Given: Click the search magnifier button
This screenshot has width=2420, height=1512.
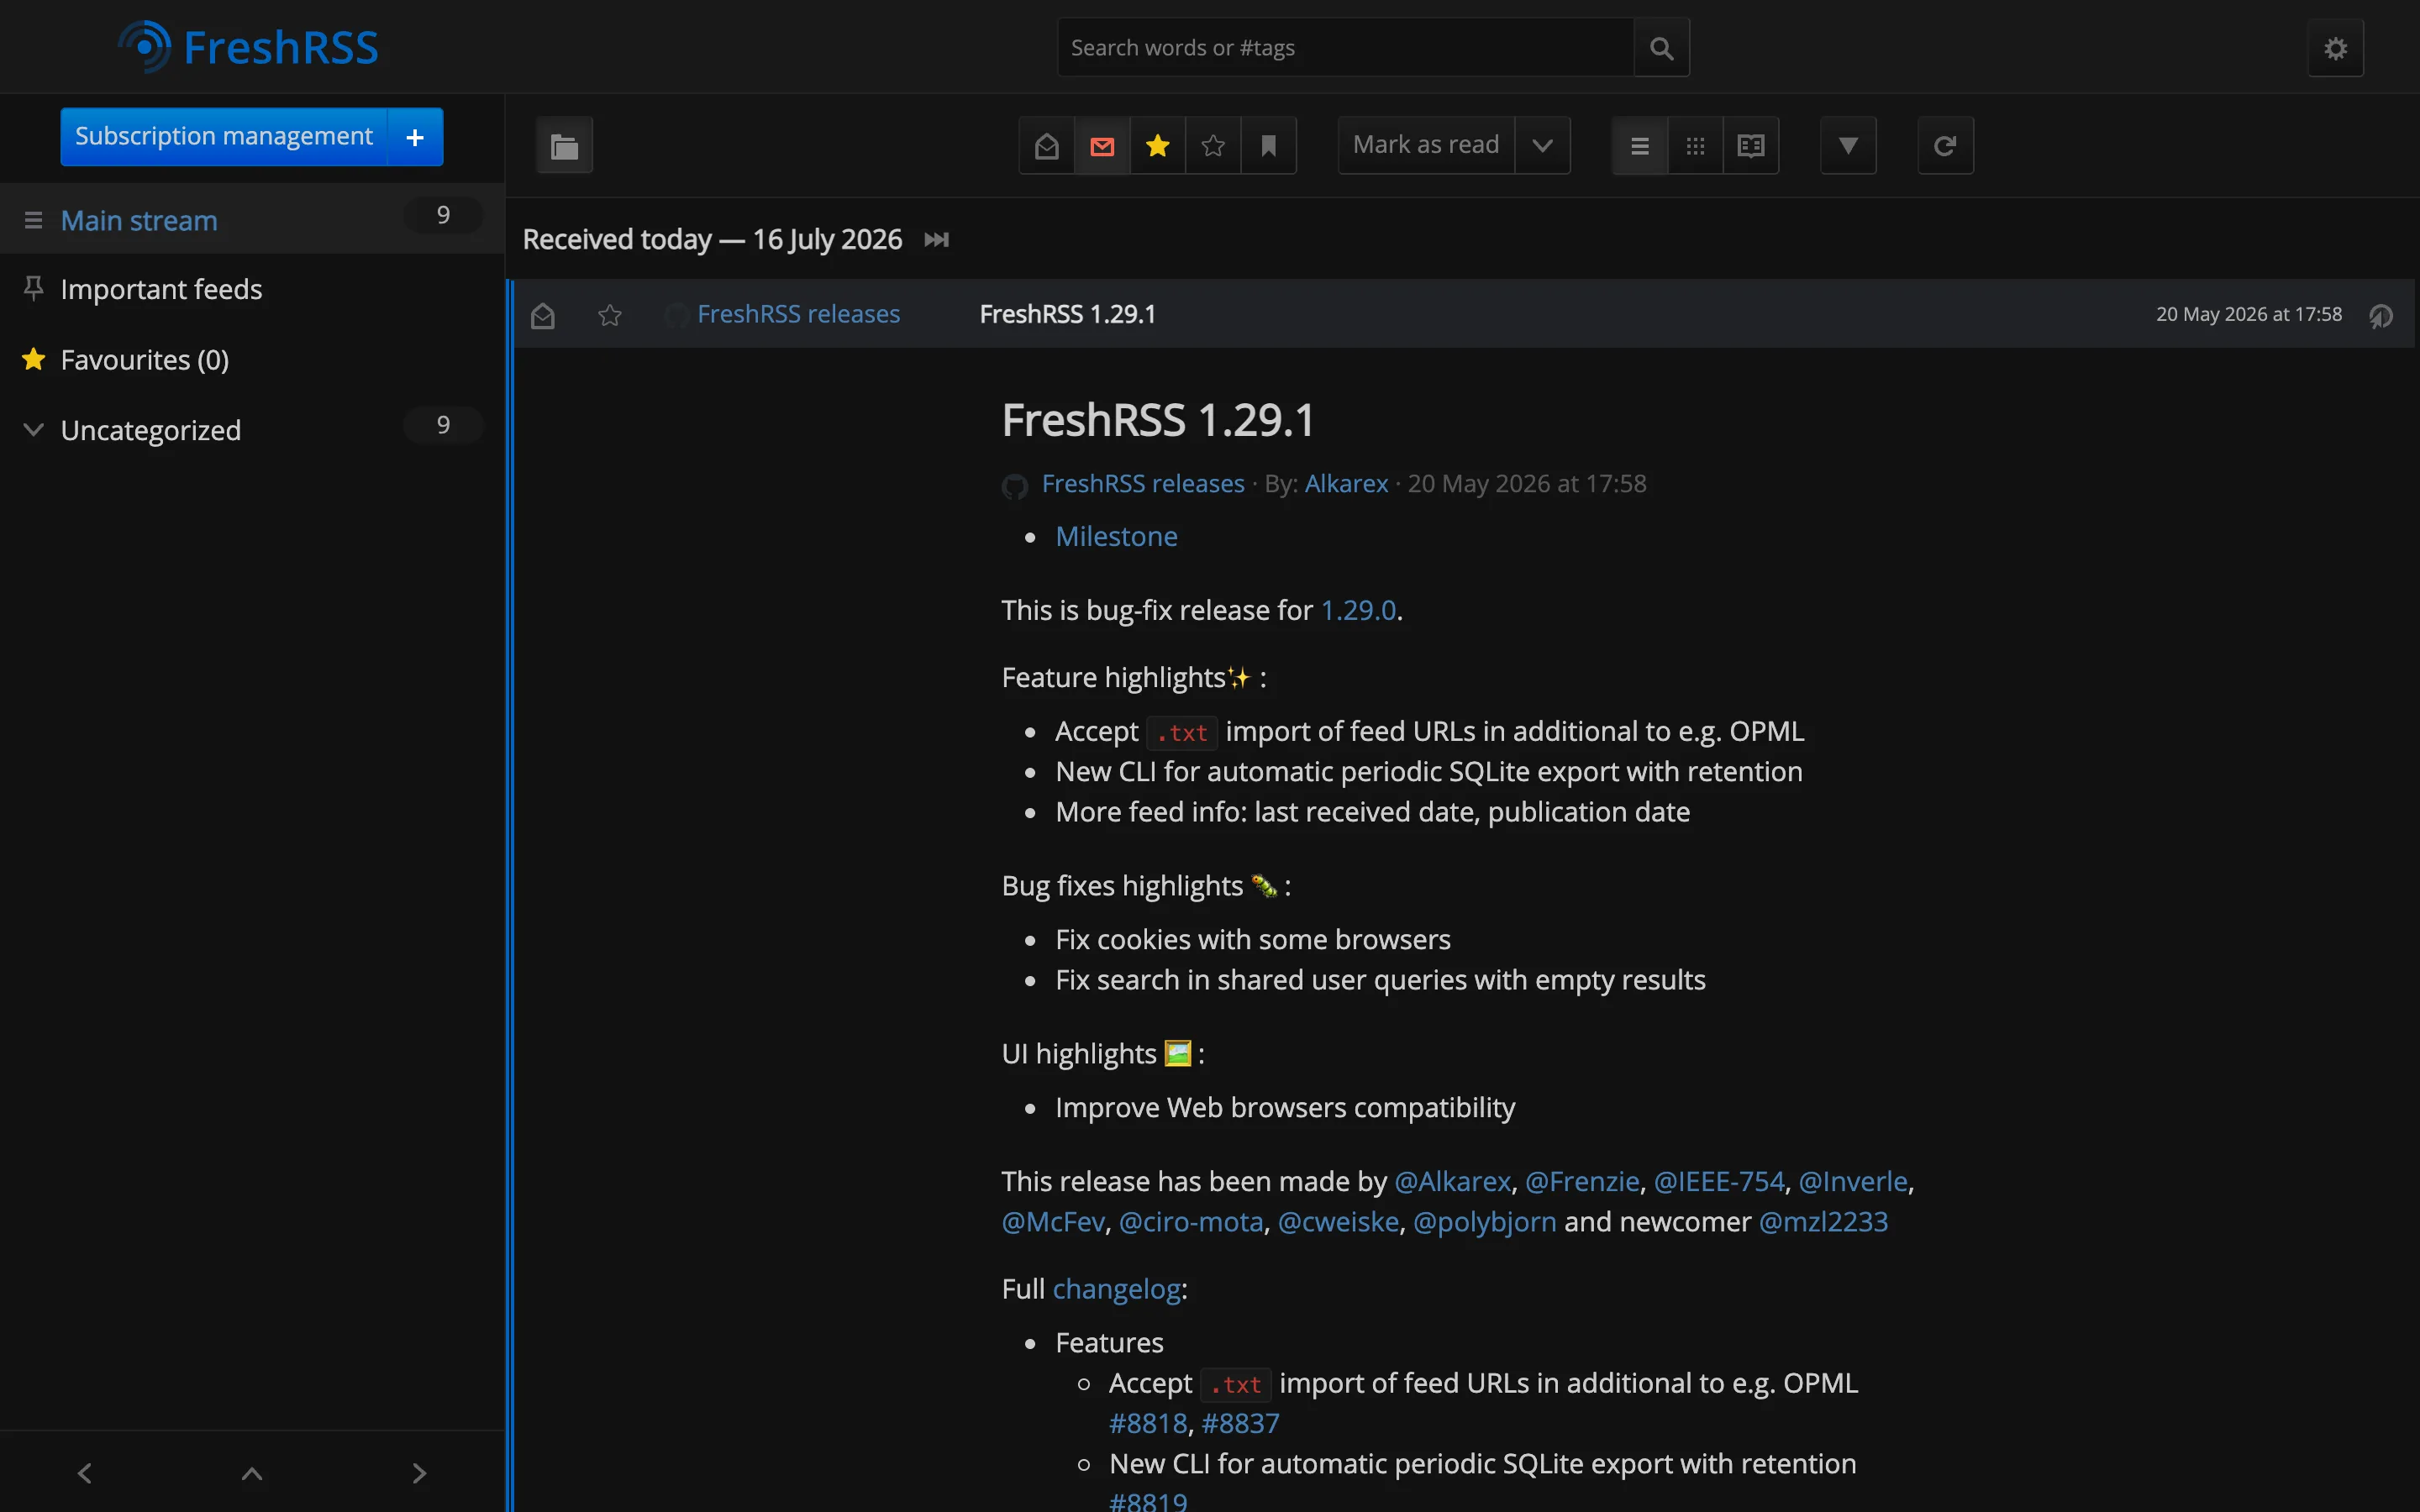Looking at the screenshot, I should pos(1661,47).
